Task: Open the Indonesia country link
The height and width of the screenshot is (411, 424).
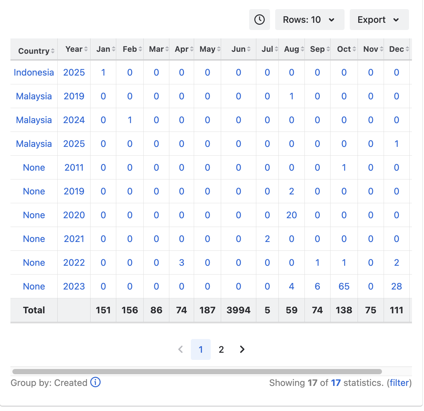Action: pyautogui.click(x=34, y=72)
